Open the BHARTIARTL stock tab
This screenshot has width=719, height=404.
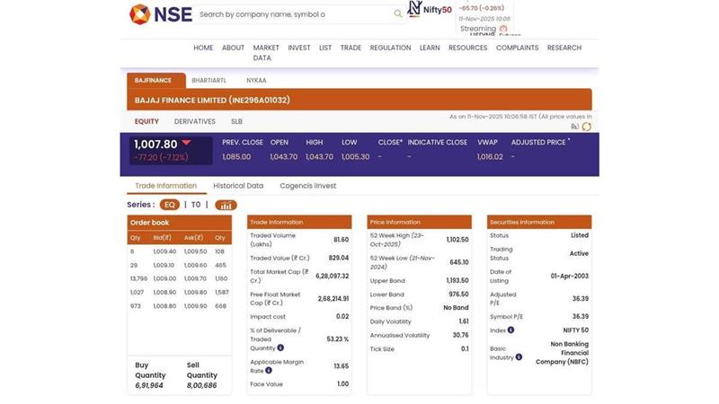click(x=209, y=81)
